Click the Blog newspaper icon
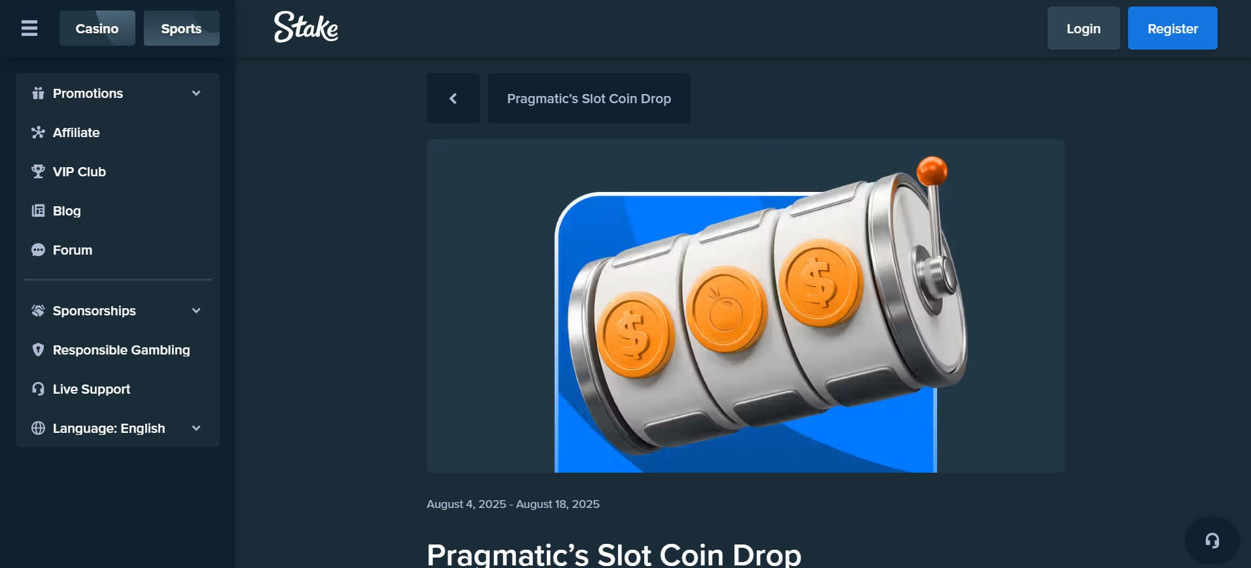This screenshot has width=1251, height=568. pos(38,211)
